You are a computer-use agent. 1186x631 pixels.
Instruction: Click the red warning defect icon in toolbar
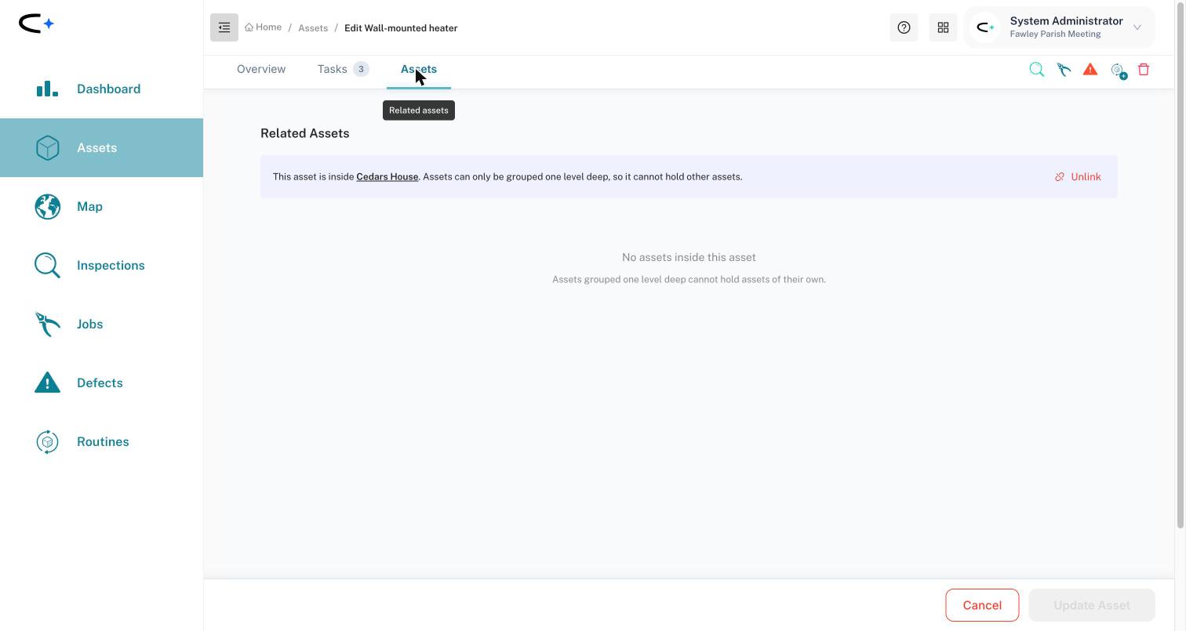(1090, 69)
